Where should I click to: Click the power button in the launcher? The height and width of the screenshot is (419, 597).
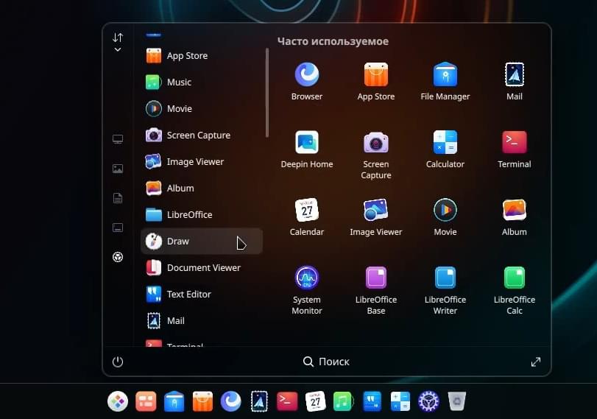click(118, 362)
